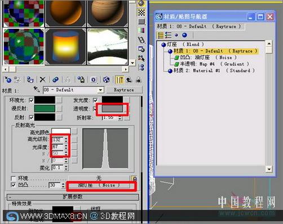Click lock icon next to 环境 map button
Viewport: 283px width, 224px height.
pyautogui.click(x=134, y=178)
